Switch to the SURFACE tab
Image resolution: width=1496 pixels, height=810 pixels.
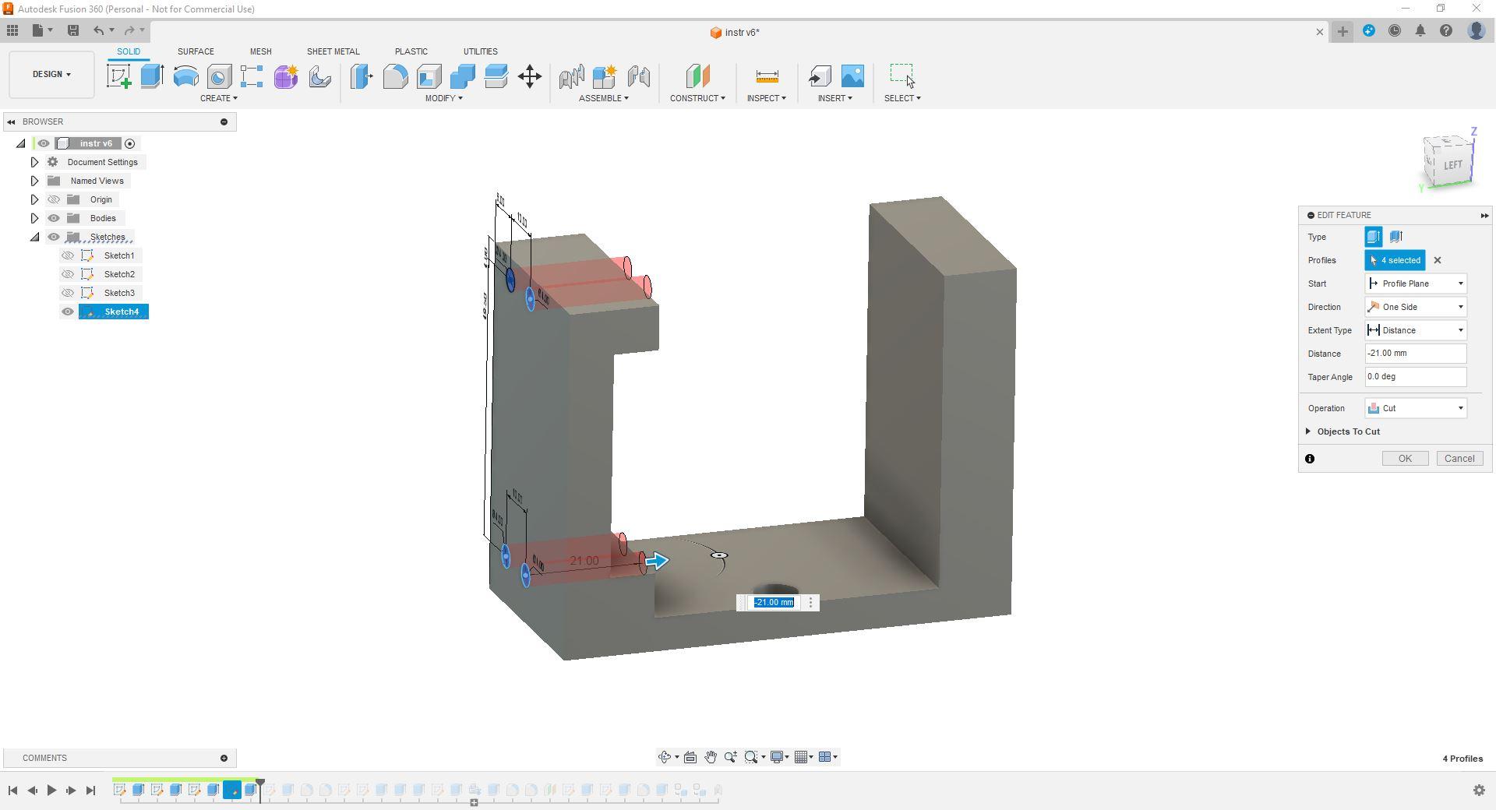click(x=196, y=51)
